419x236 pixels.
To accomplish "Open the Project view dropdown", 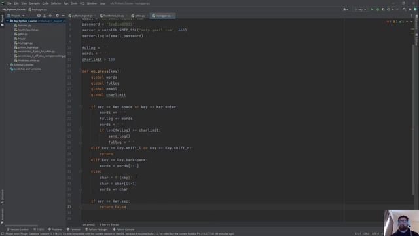I will click(16, 16).
